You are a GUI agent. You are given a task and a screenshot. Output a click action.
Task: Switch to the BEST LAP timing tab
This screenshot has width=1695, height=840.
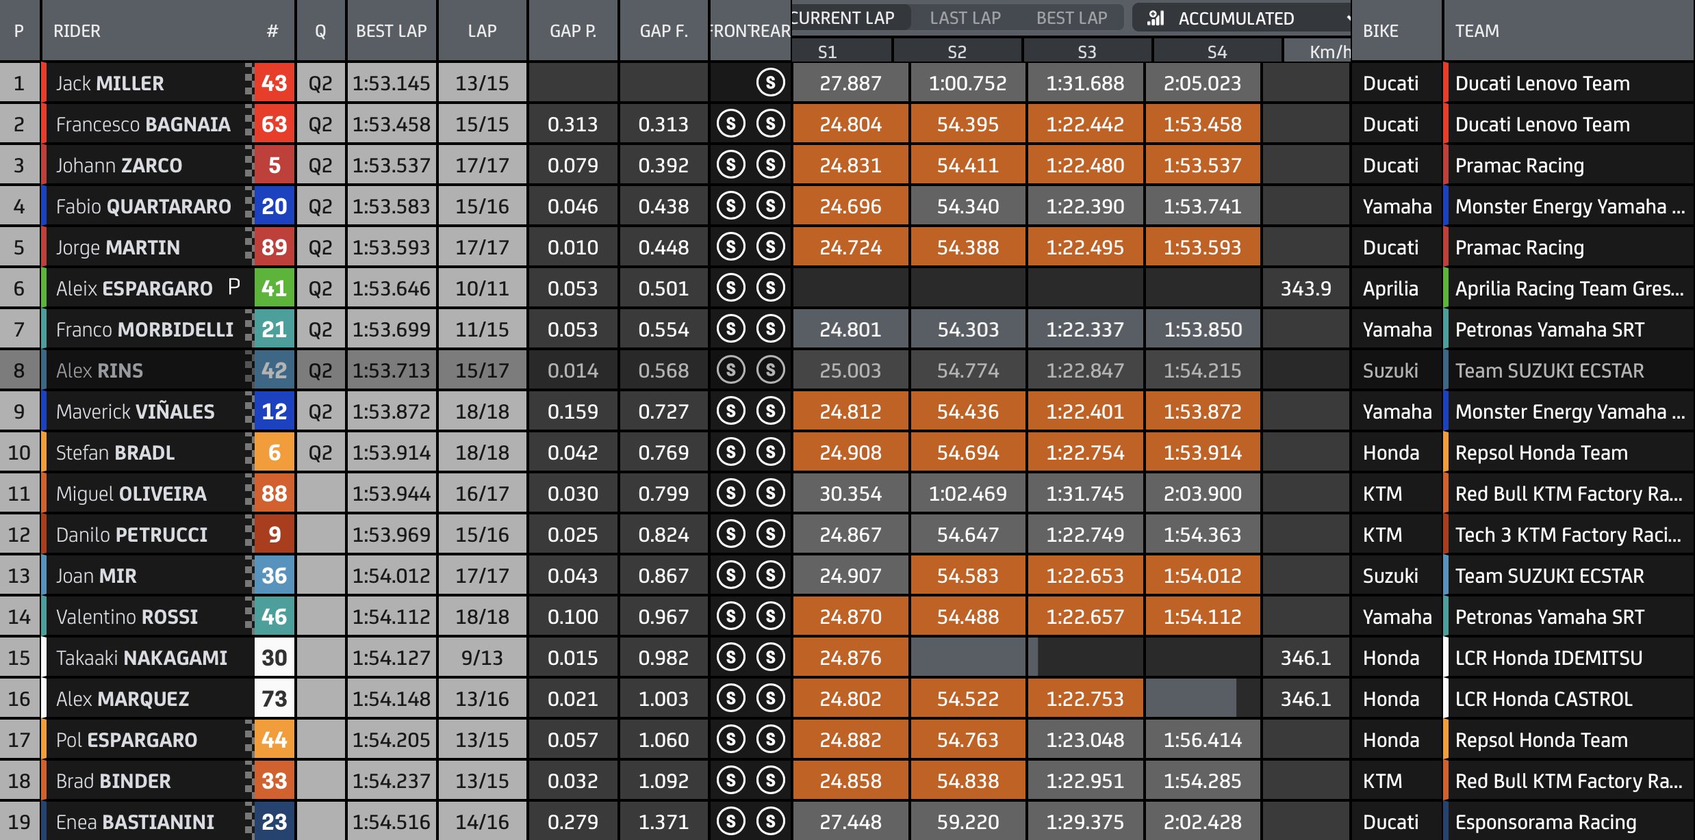click(x=1071, y=18)
